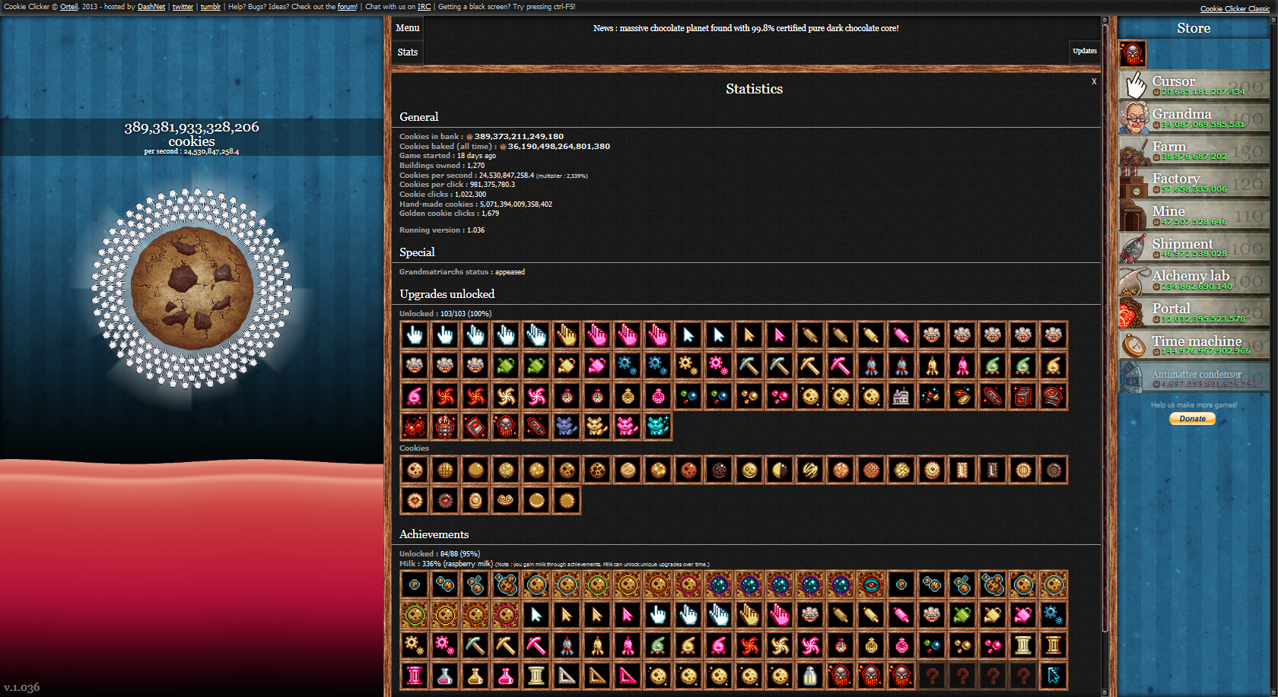Select the orange kitten upgrade icon
1278x697 pixels.
pos(596,426)
